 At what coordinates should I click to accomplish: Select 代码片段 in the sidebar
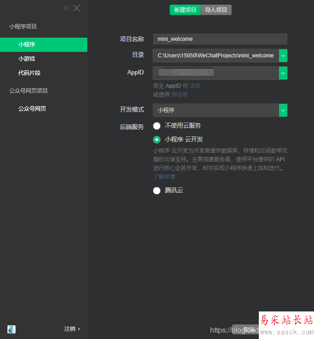pyautogui.click(x=29, y=73)
